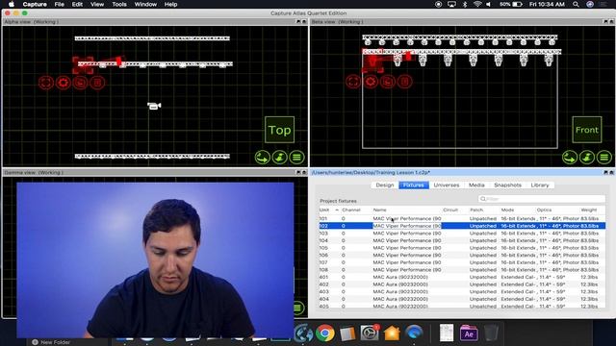Open the green hamburger menu in Alpha view

click(x=297, y=158)
